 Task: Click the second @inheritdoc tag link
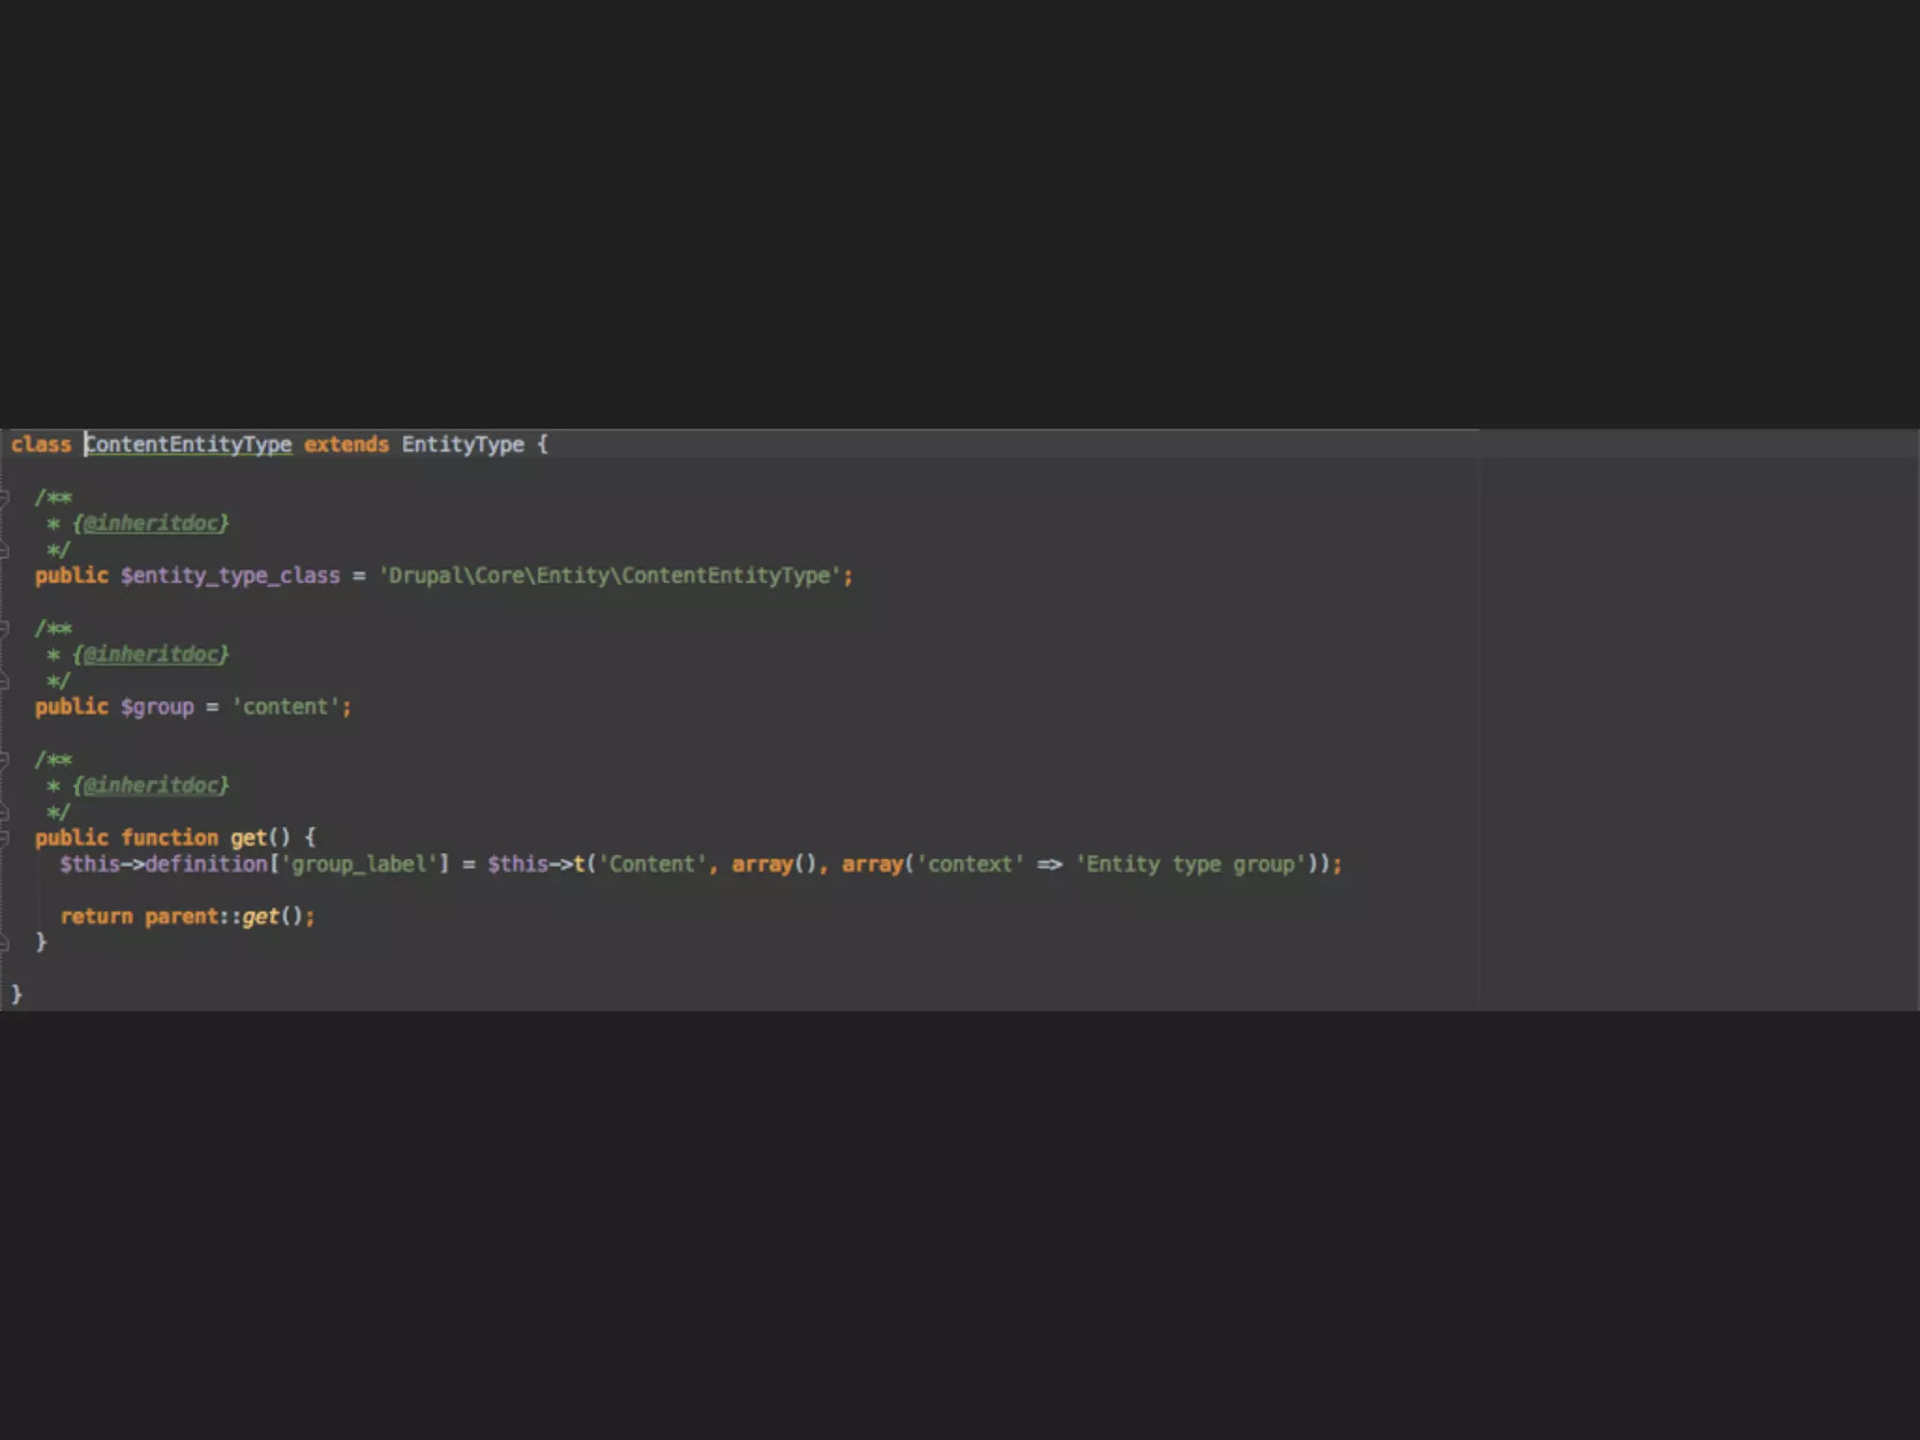coord(151,654)
